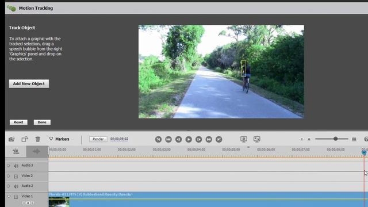
Task: Click the timeline zoom slider handle
Action: 336,139
